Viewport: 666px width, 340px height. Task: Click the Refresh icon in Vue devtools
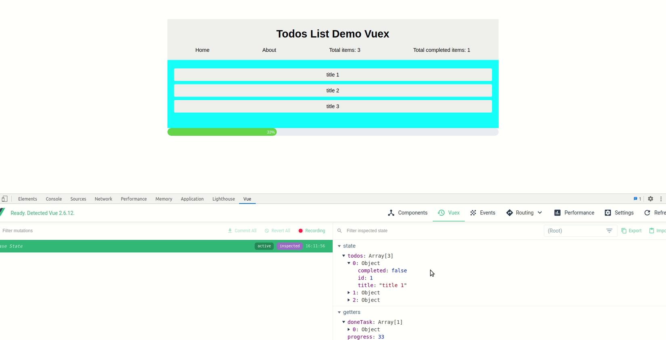[647, 213]
